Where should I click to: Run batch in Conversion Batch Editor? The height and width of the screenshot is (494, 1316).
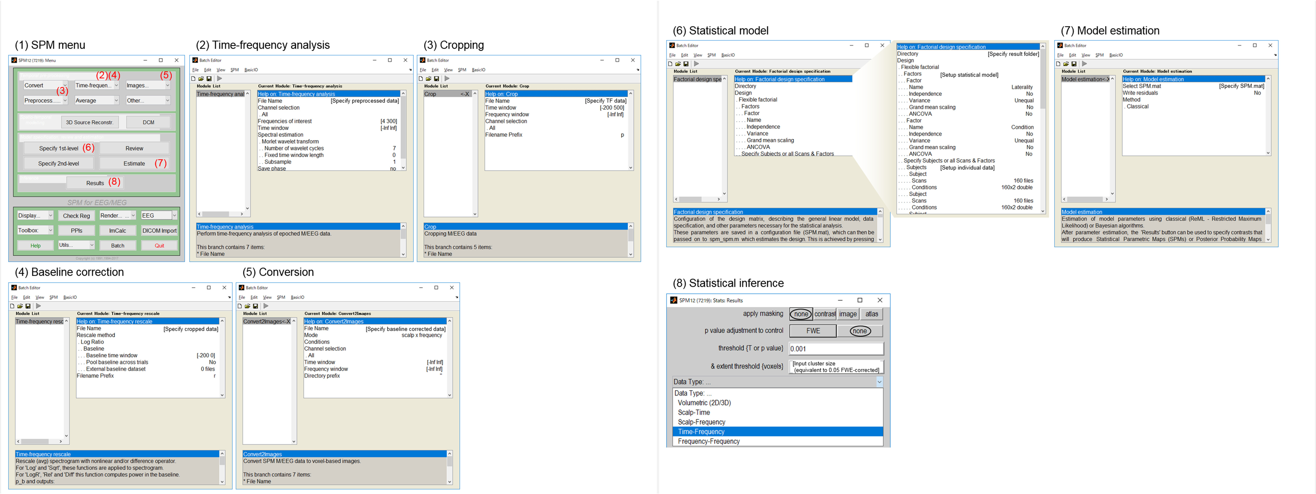click(x=266, y=306)
